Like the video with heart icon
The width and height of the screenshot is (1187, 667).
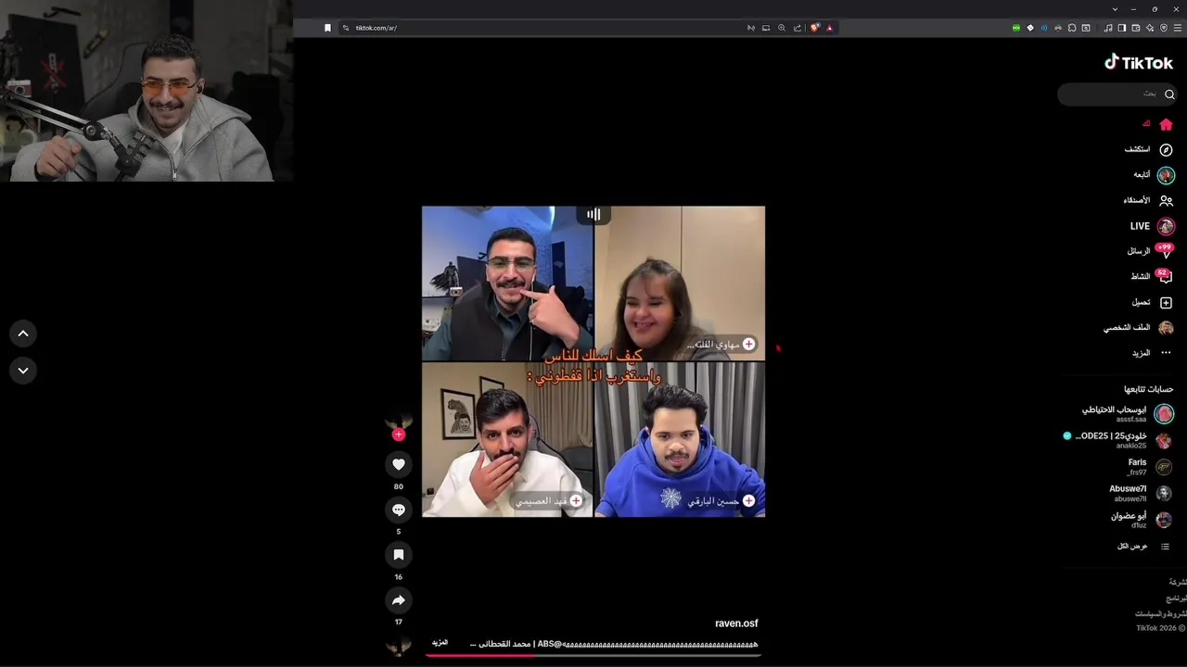pos(399,464)
